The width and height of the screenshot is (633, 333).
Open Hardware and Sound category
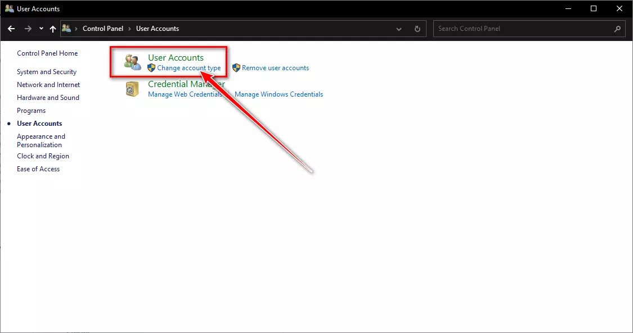tap(48, 98)
